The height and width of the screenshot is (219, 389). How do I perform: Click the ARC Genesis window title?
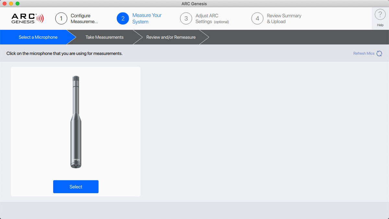(x=194, y=4)
